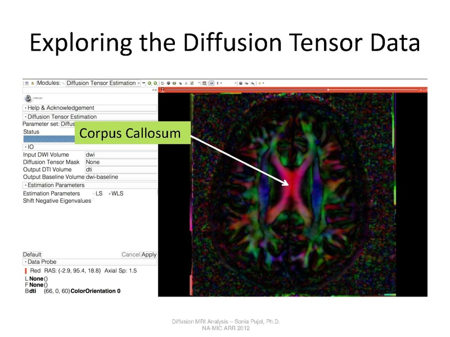This screenshot has width=450, height=337.
Task: Expand the Help & Acknowledgement section
Action: 90,108
